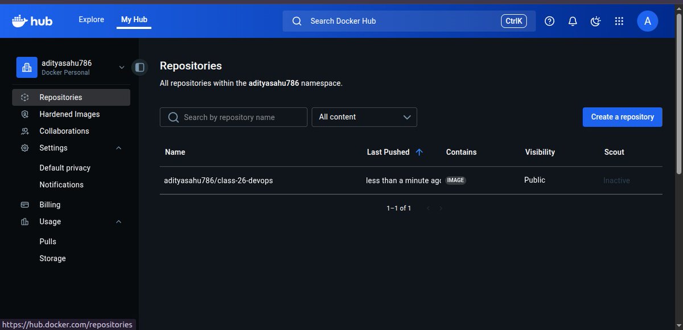Image resolution: width=683 pixels, height=330 pixels.
Task: Collapse the Settings section chevron
Action: click(118, 148)
